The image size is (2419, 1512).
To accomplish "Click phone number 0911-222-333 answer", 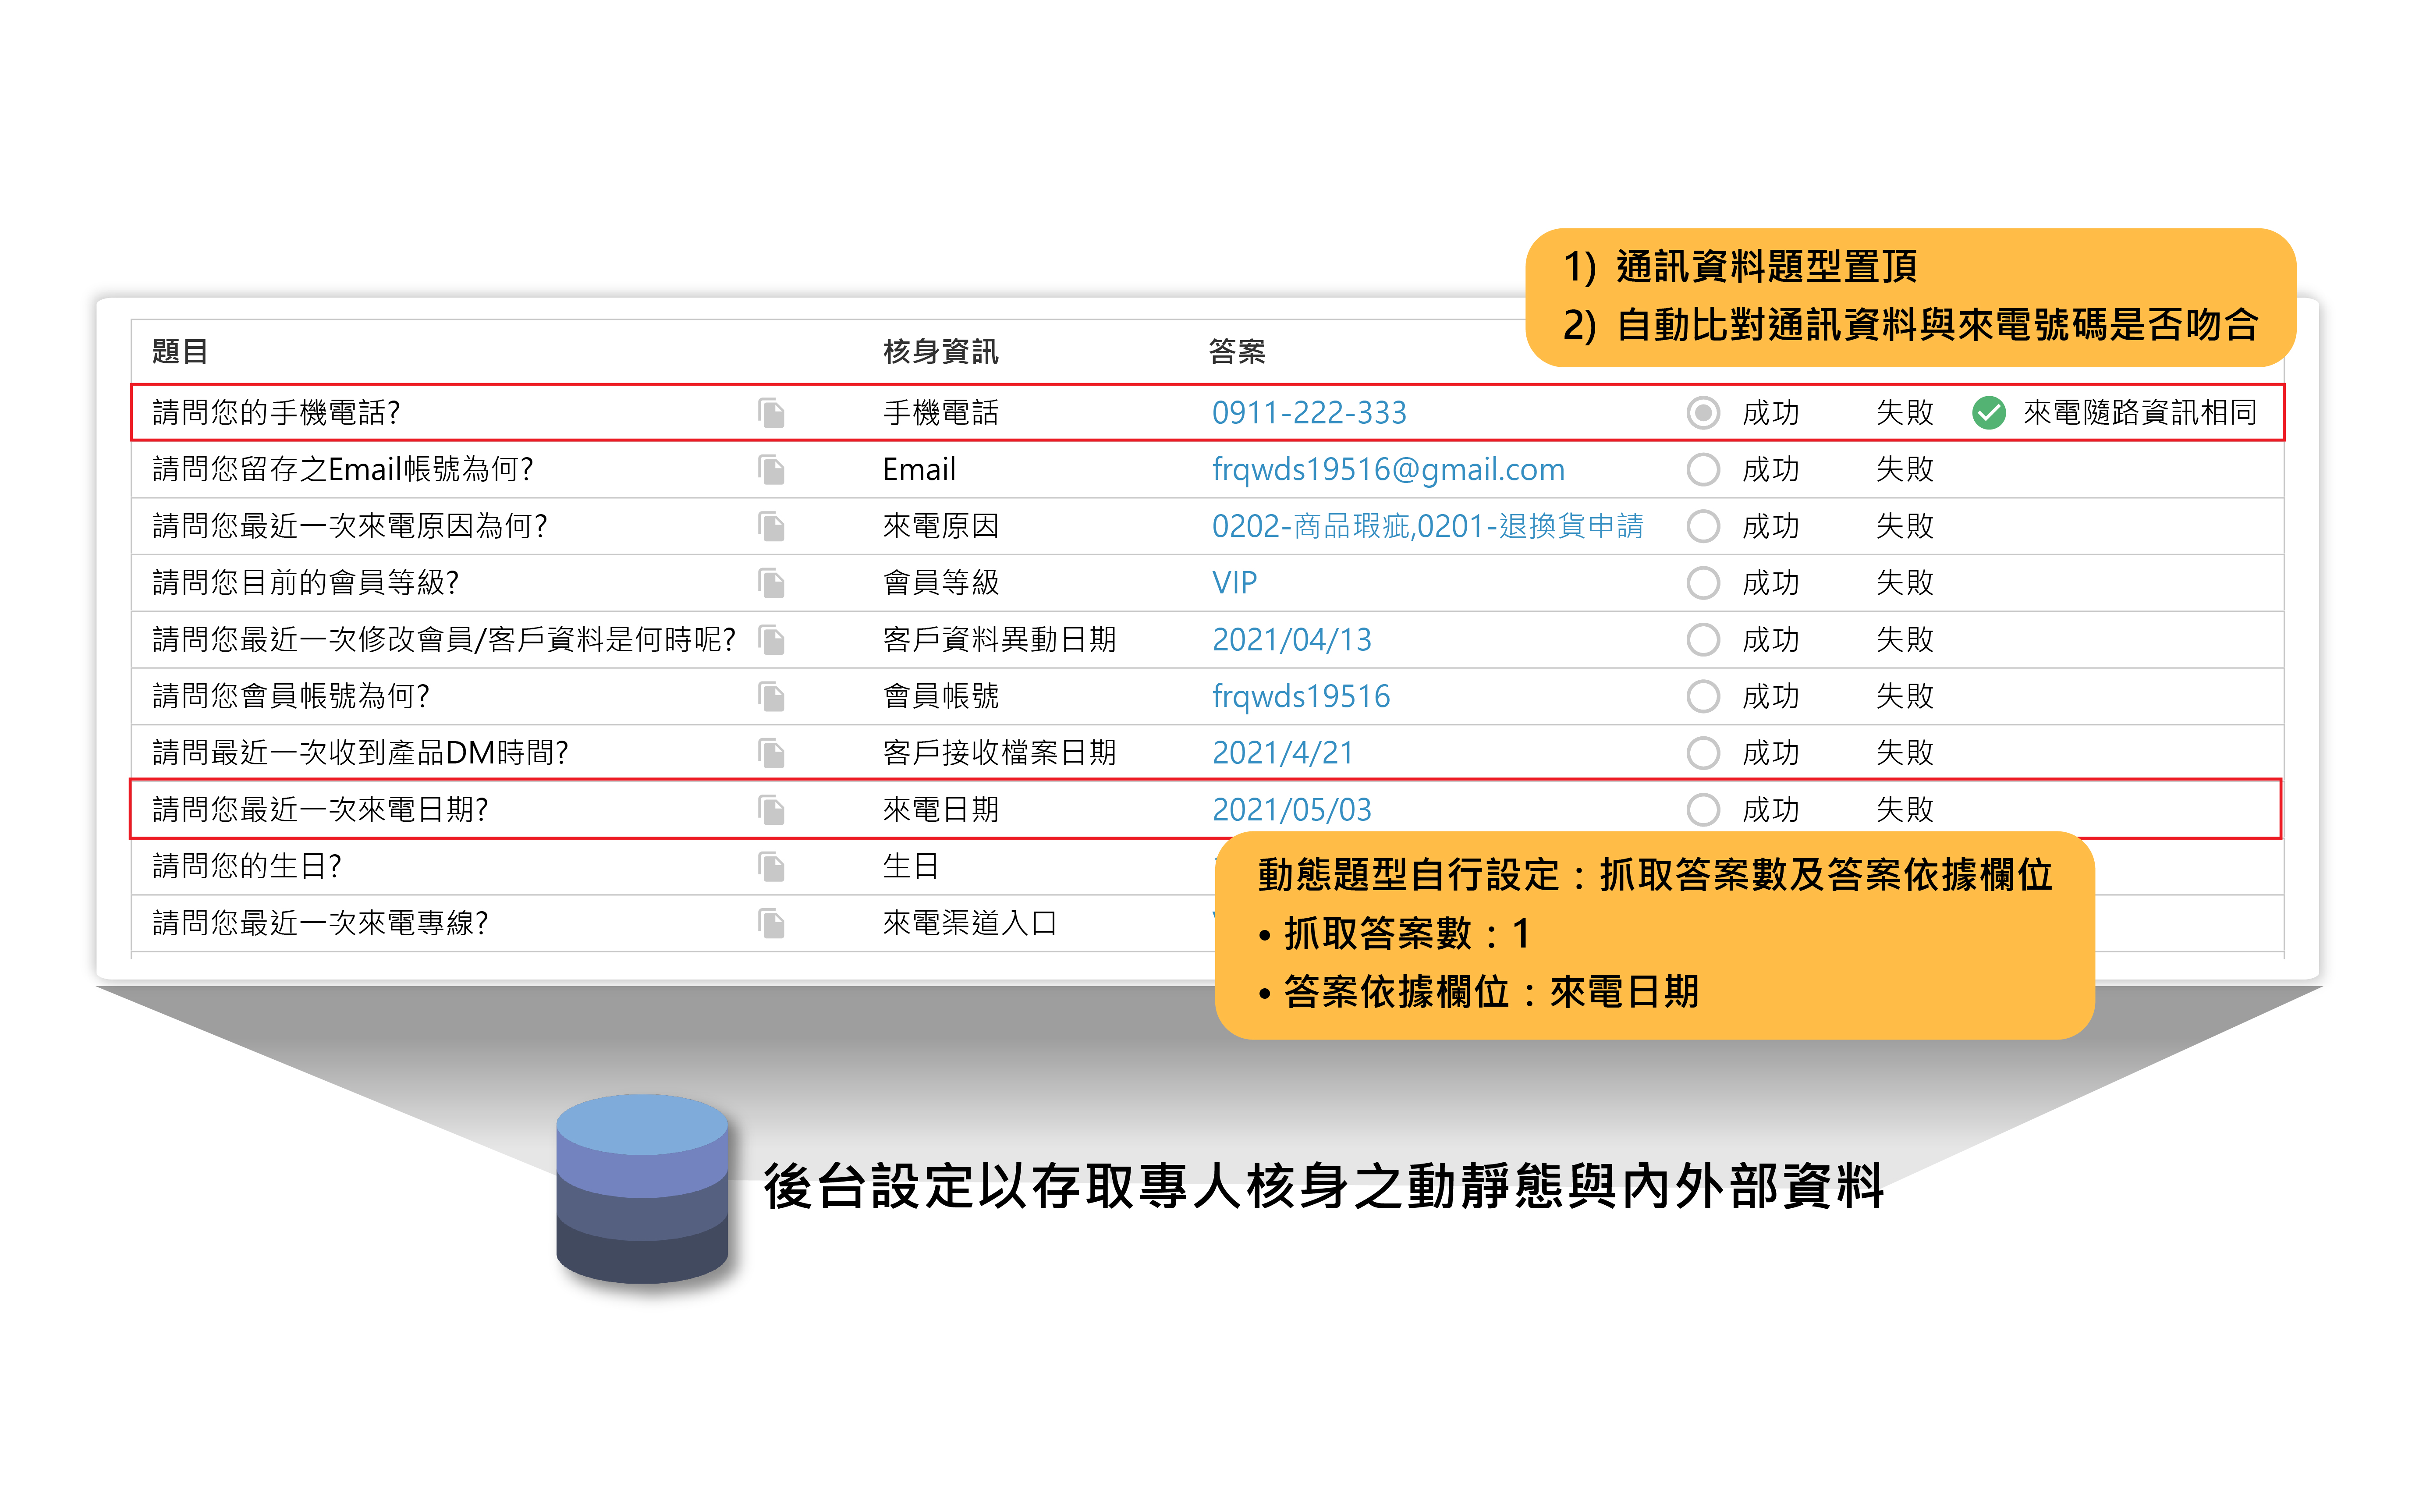I will [1309, 412].
